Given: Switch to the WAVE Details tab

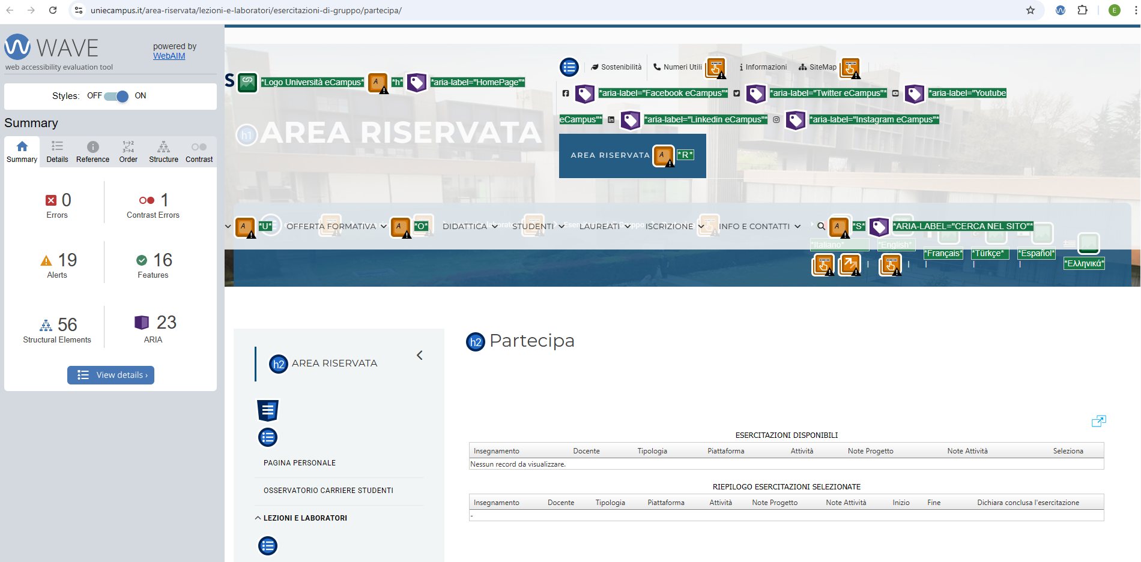Looking at the screenshot, I should tap(57, 152).
